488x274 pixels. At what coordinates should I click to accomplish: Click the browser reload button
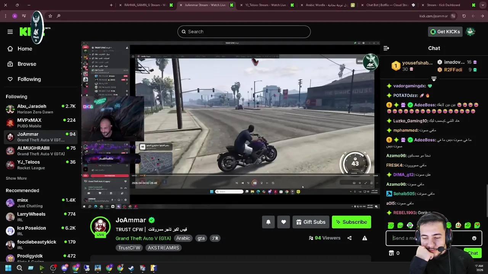[x=464, y=16]
